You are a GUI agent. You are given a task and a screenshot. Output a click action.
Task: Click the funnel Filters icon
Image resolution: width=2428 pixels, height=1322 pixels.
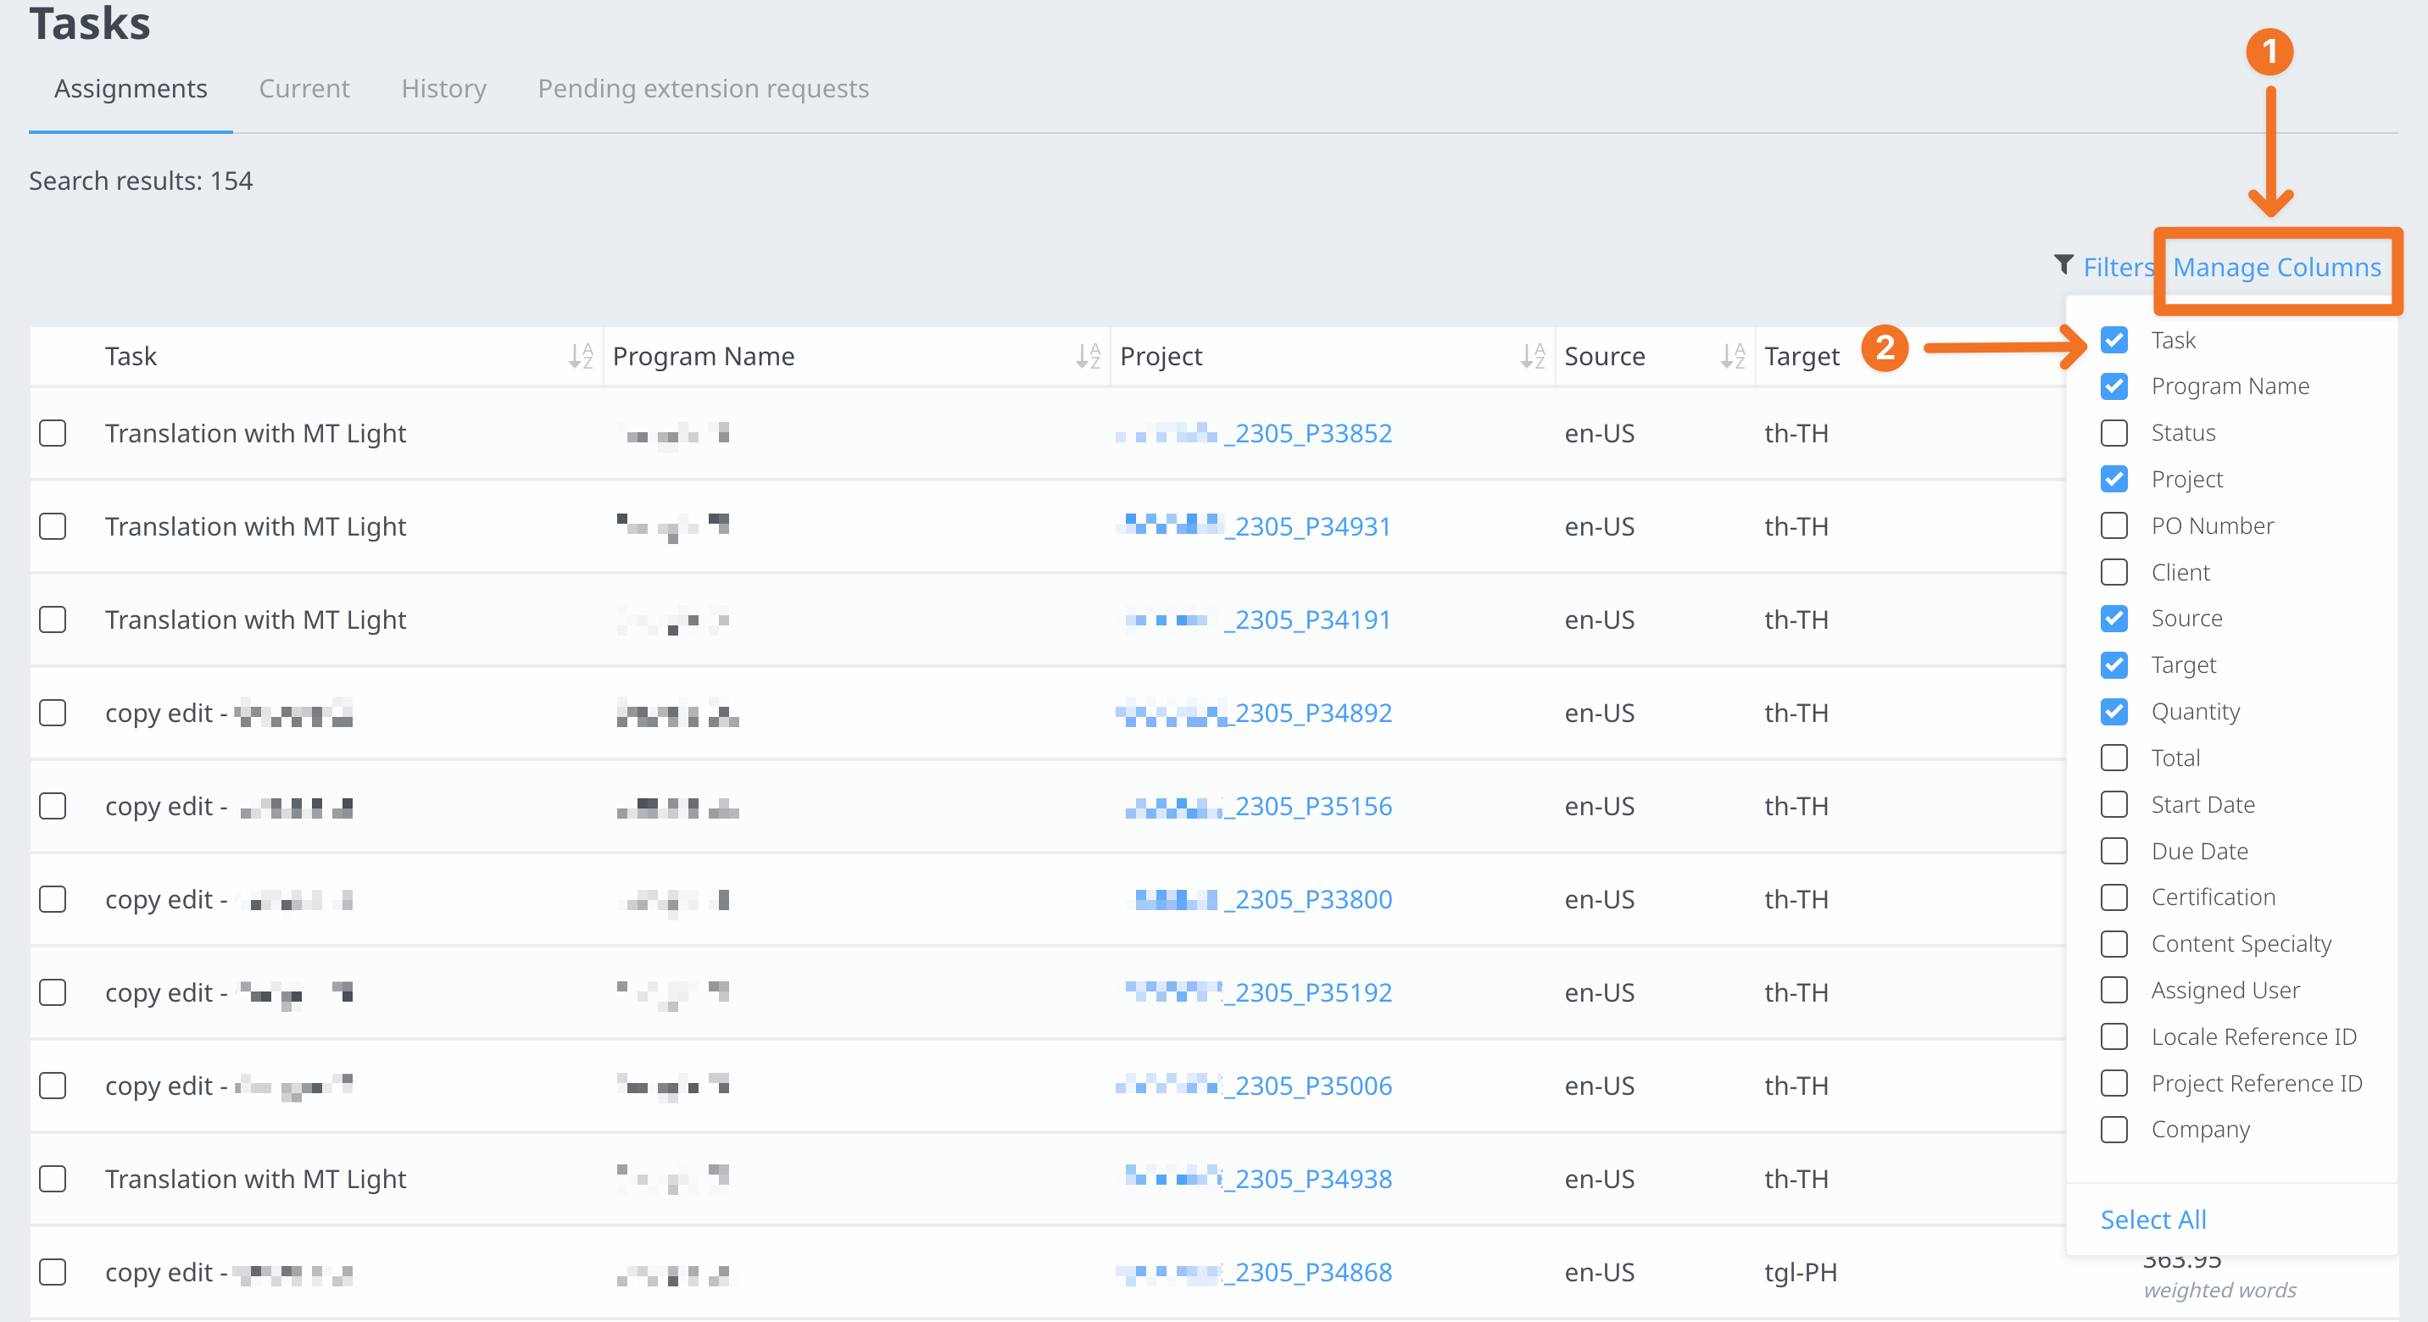coord(2063,264)
